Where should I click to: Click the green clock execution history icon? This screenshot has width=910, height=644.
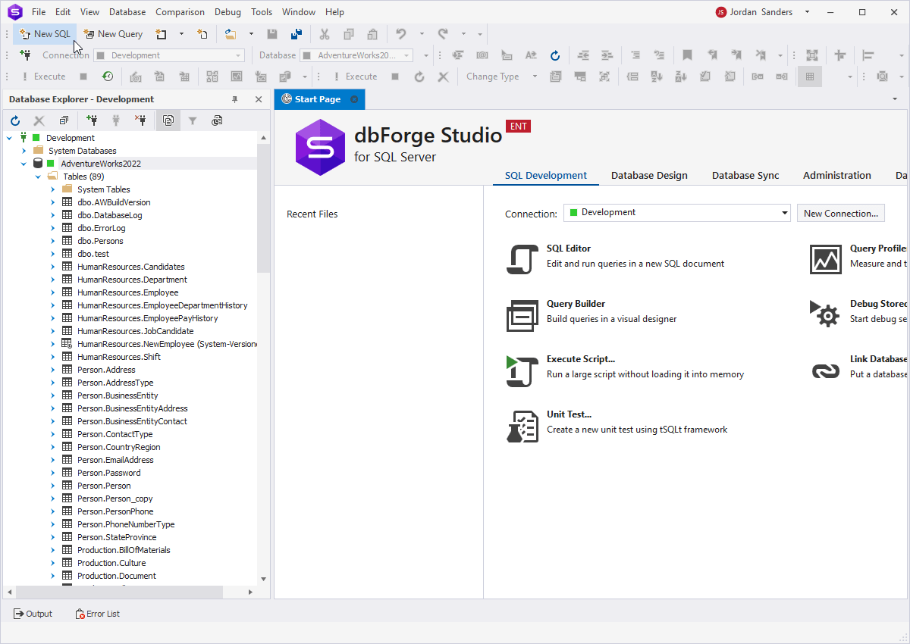108,76
